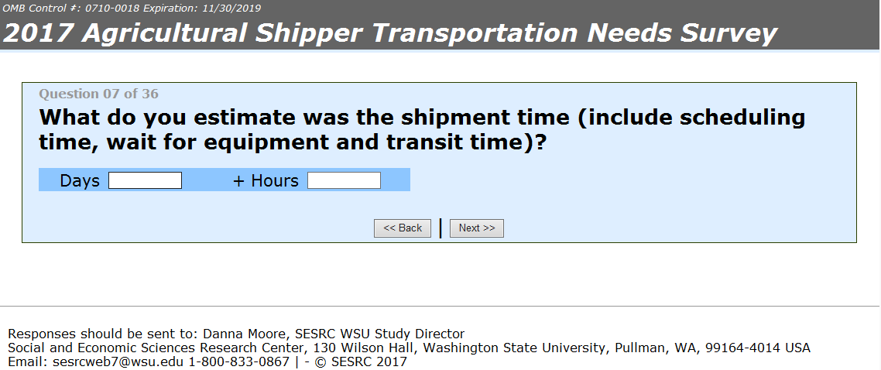Focus the Hours text box
This screenshot has height=370, width=881.
pyautogui.click(x=344, y=180)
